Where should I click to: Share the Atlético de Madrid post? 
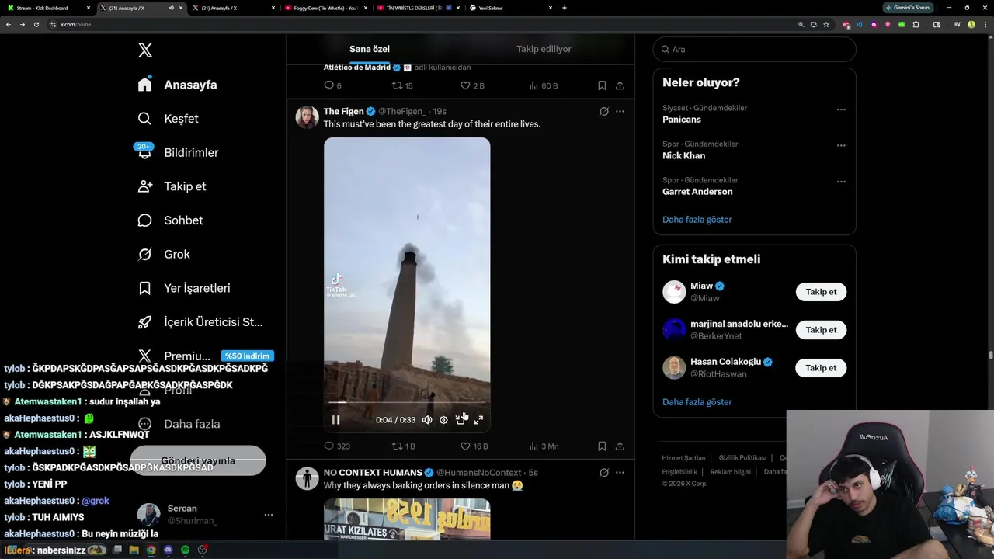620,85
